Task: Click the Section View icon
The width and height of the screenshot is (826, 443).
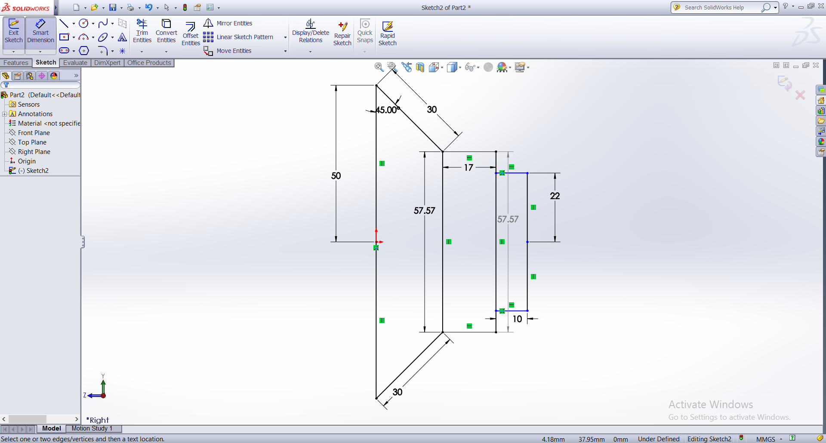Action: (420, 67)
